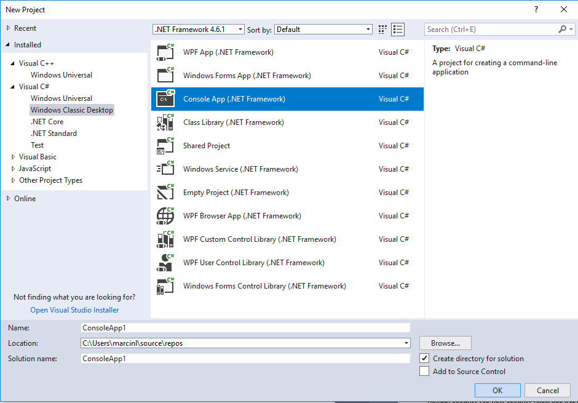Select Windows Universal under Visual C#

pos(61,98)
